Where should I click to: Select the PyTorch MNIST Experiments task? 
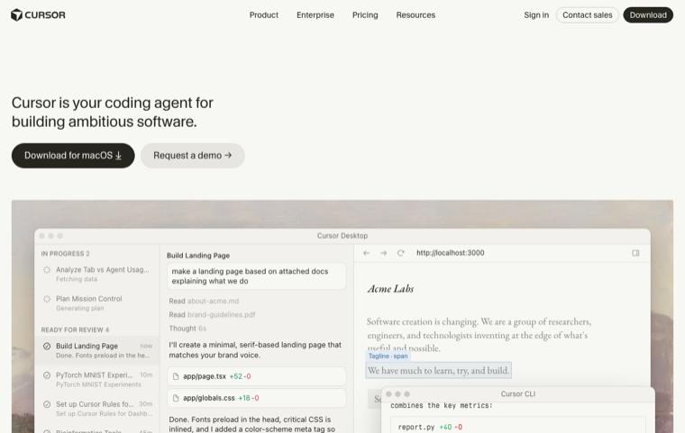97,379
